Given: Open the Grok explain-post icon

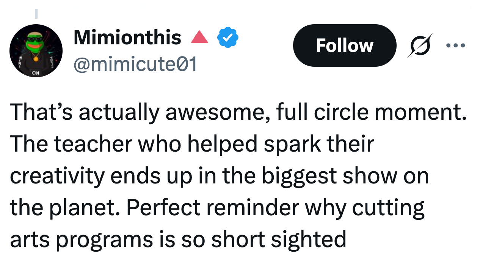Looking at the screenshot, I should point(420,45).
